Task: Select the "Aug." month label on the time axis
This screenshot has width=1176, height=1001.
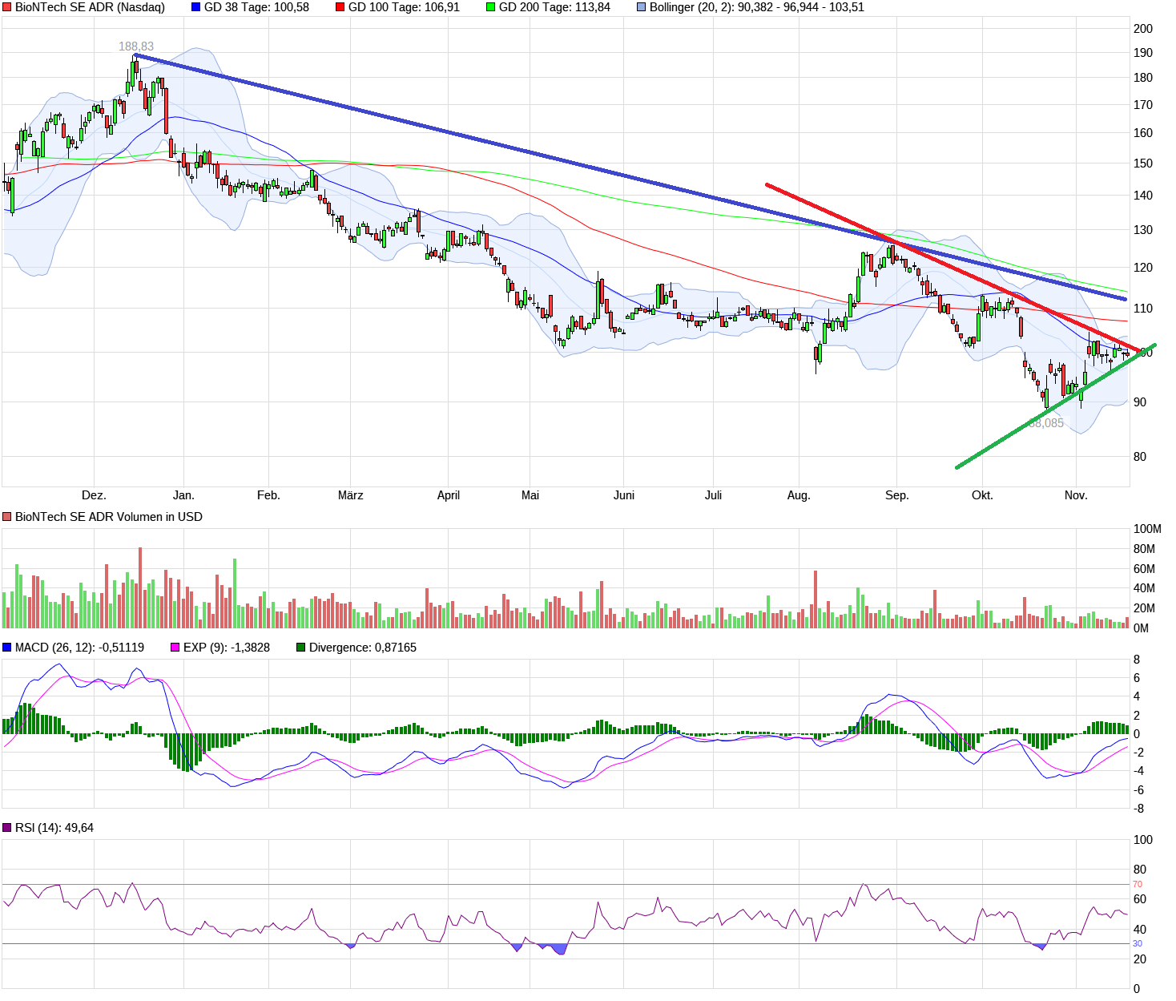Action: pyautogui.click(x=799, y=495)
